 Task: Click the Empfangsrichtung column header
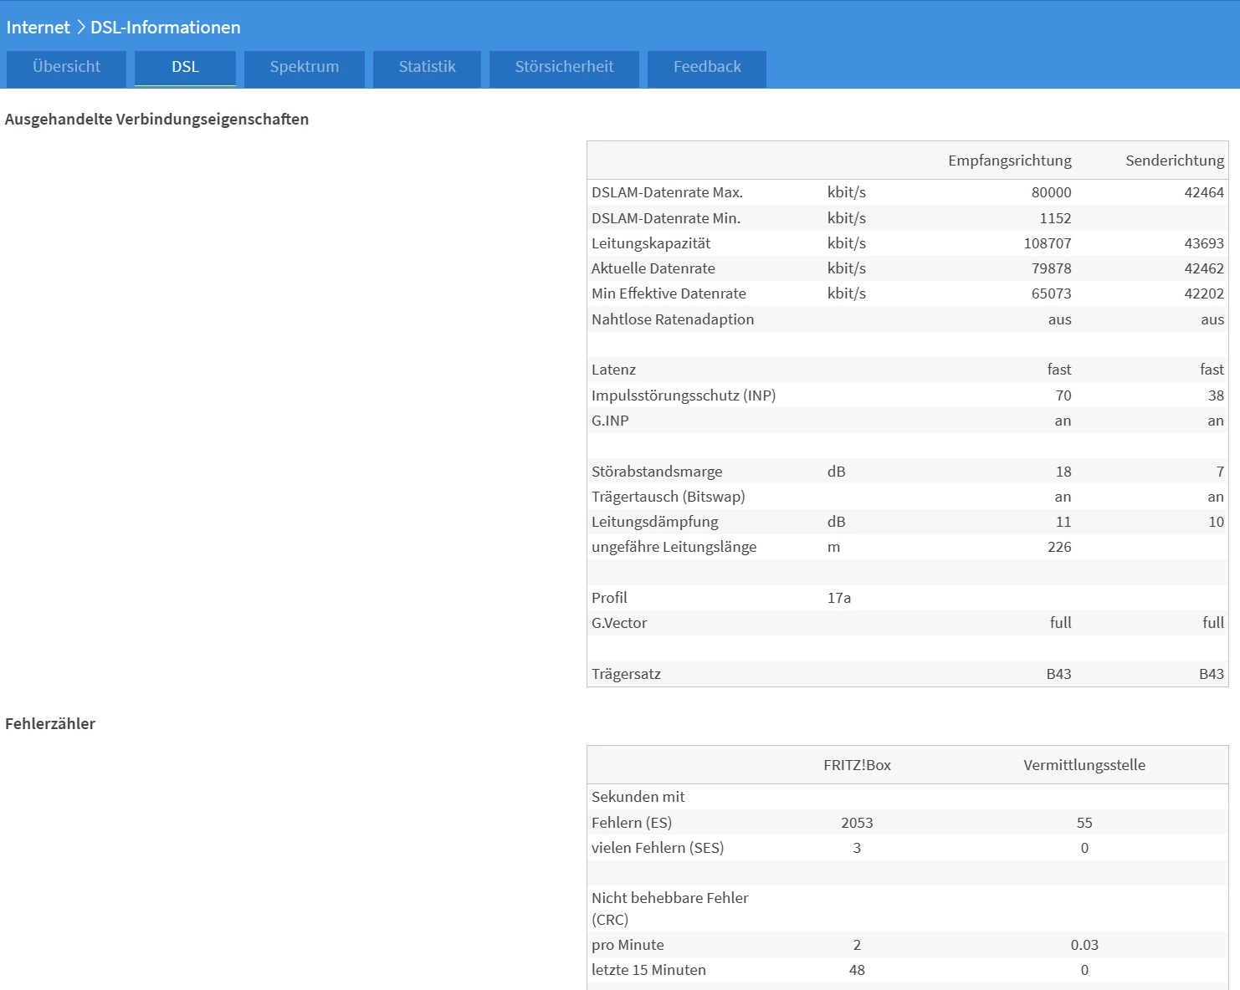(1009, 161)
